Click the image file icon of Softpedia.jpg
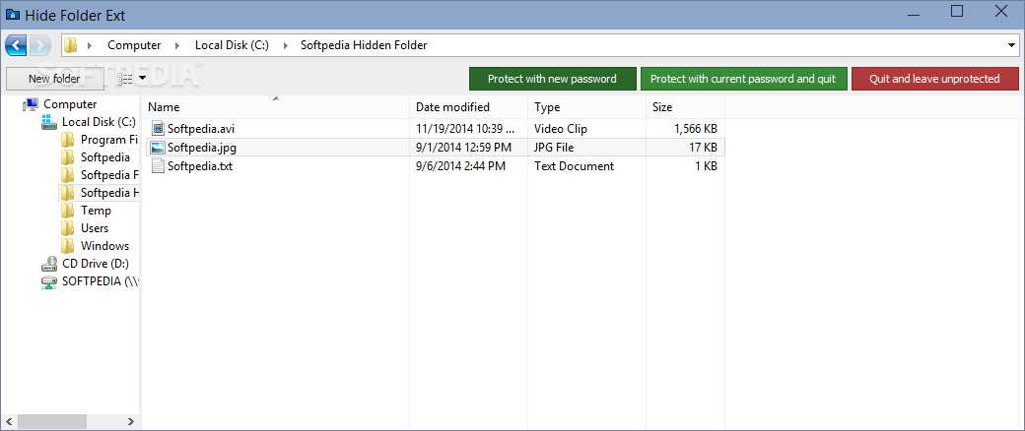The image size is (1025, 431). [x=157, y=148]
